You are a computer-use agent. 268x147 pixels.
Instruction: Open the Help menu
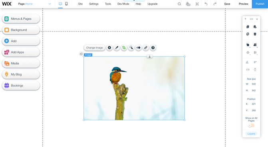pos(138,4)
